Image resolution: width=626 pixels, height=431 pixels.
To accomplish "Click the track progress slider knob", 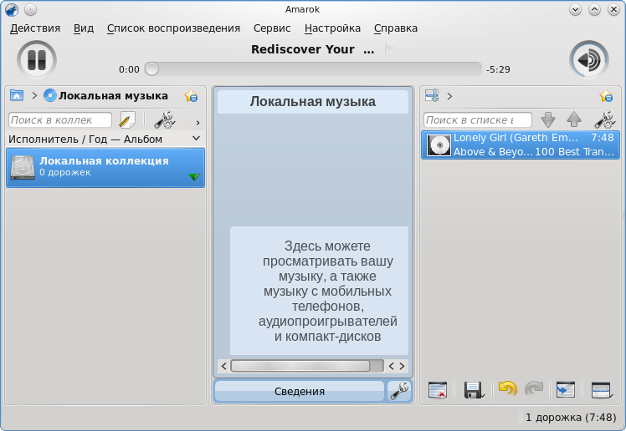I will (x=151, y=69).
